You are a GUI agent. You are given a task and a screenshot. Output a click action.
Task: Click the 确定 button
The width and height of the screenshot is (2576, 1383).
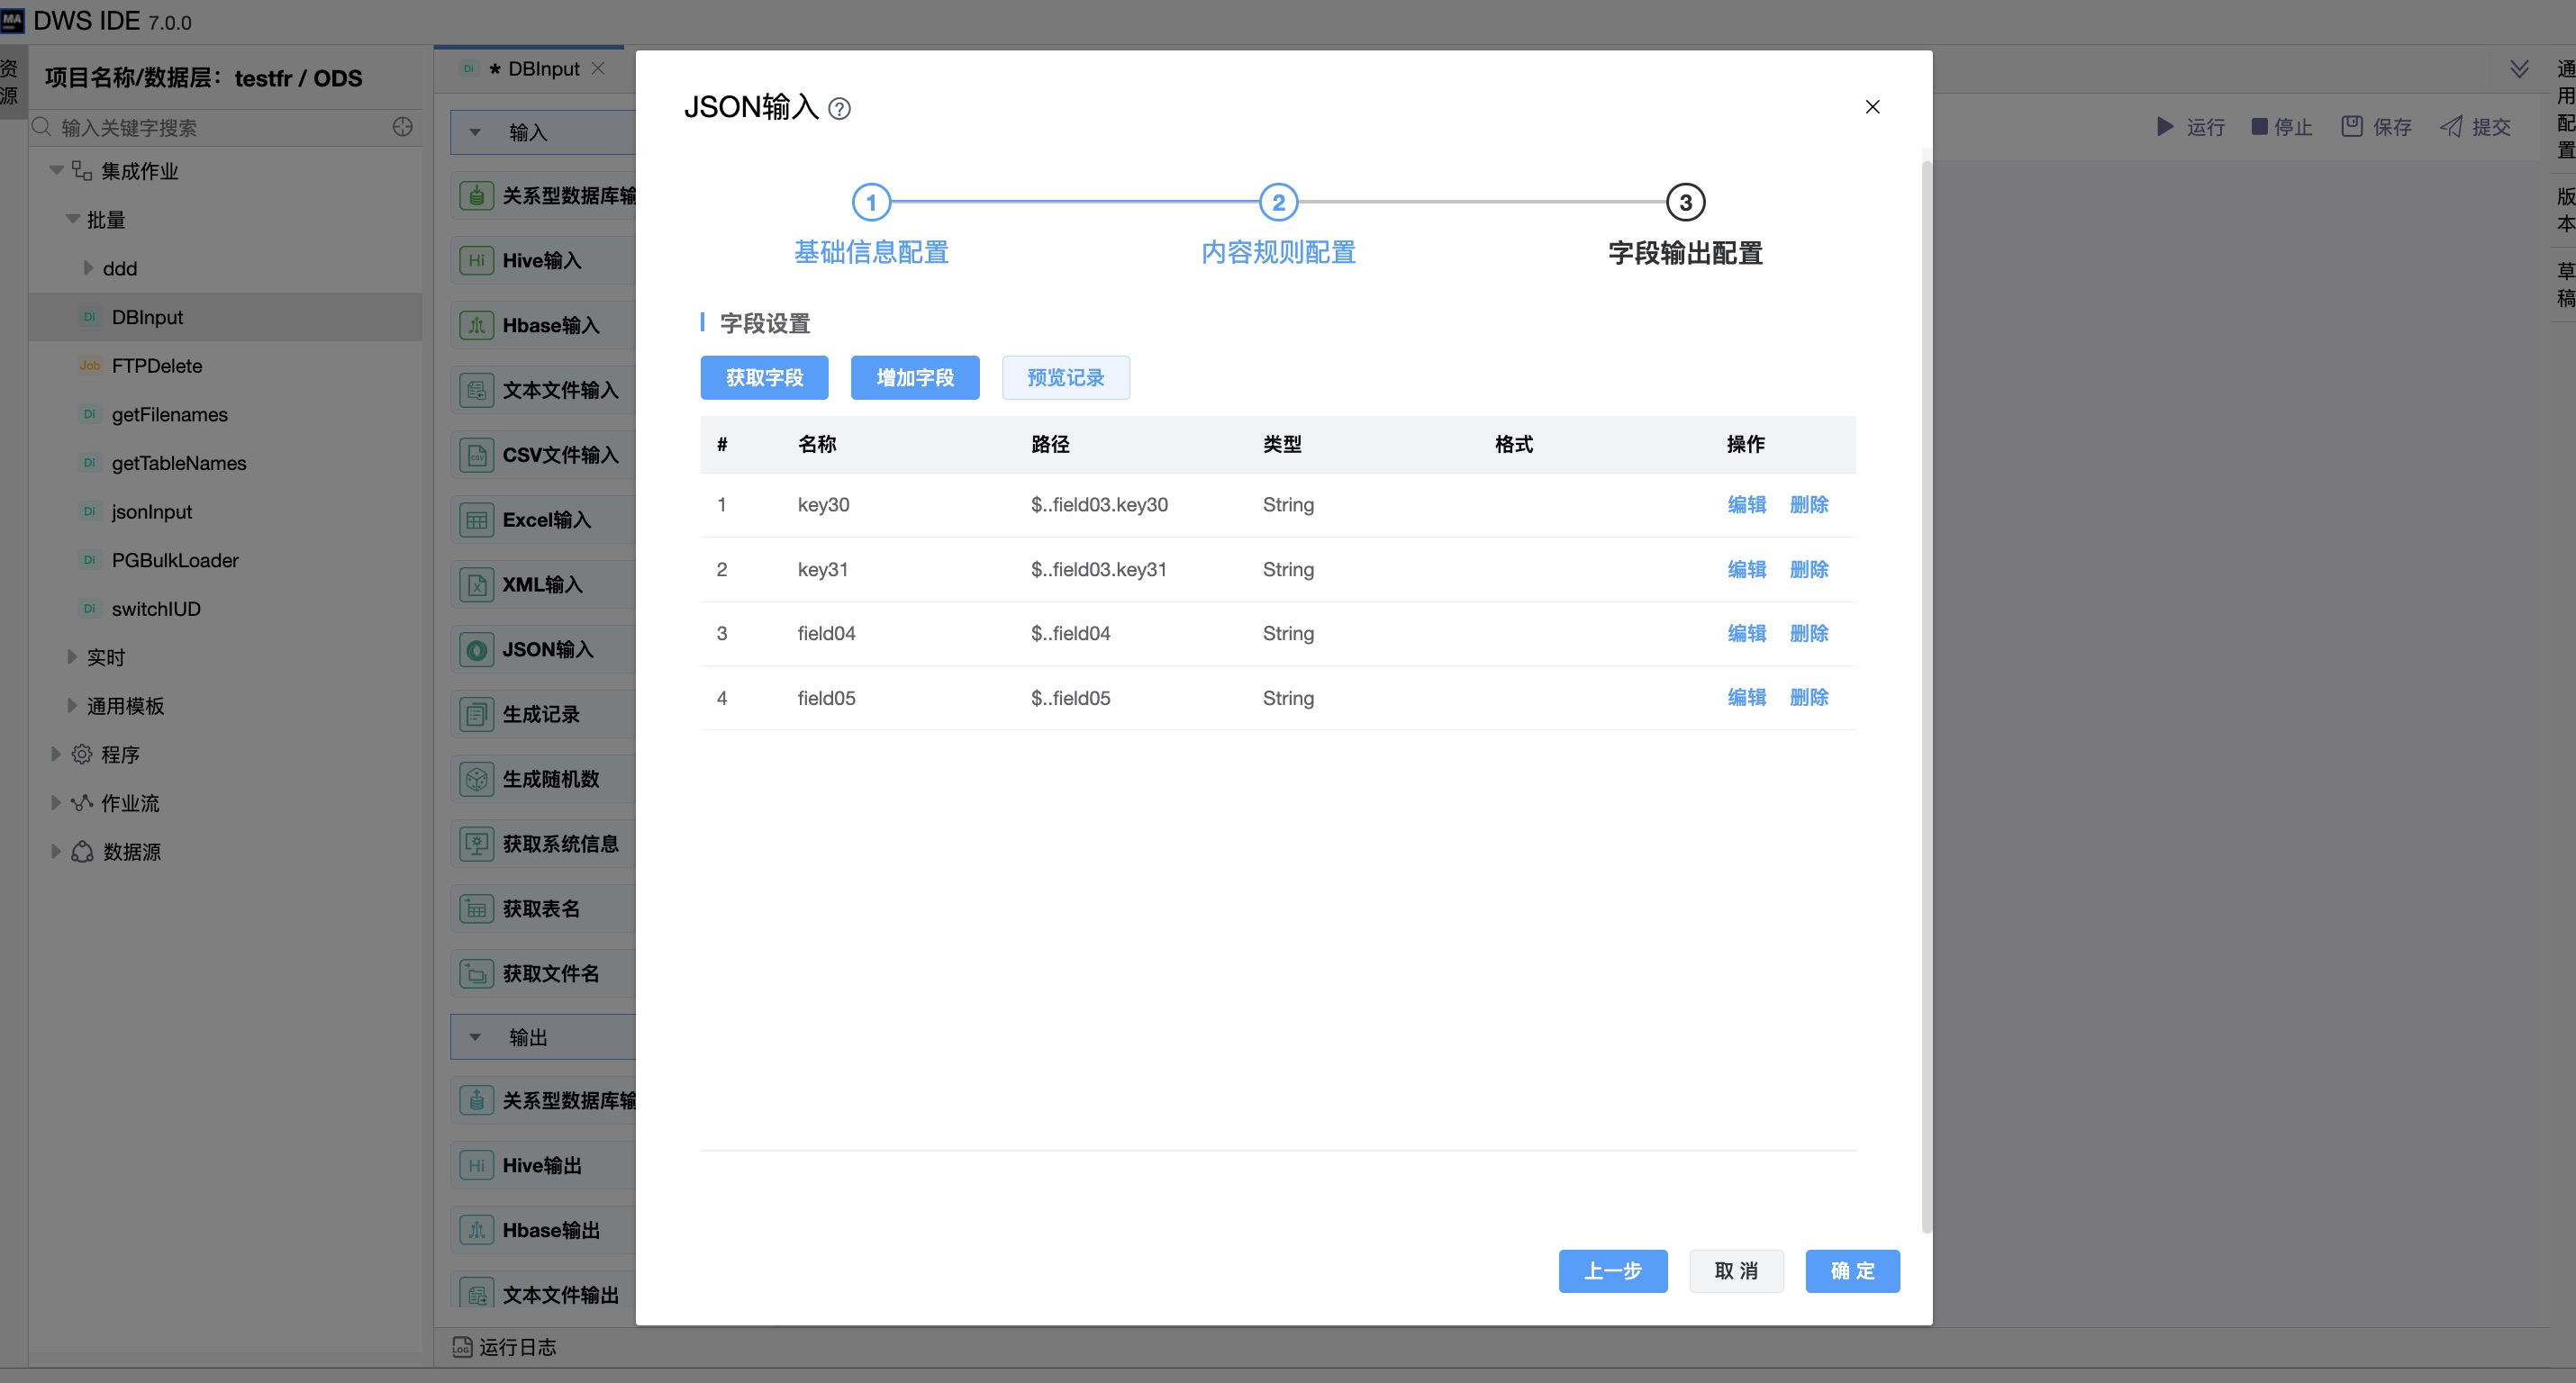1852,1271
